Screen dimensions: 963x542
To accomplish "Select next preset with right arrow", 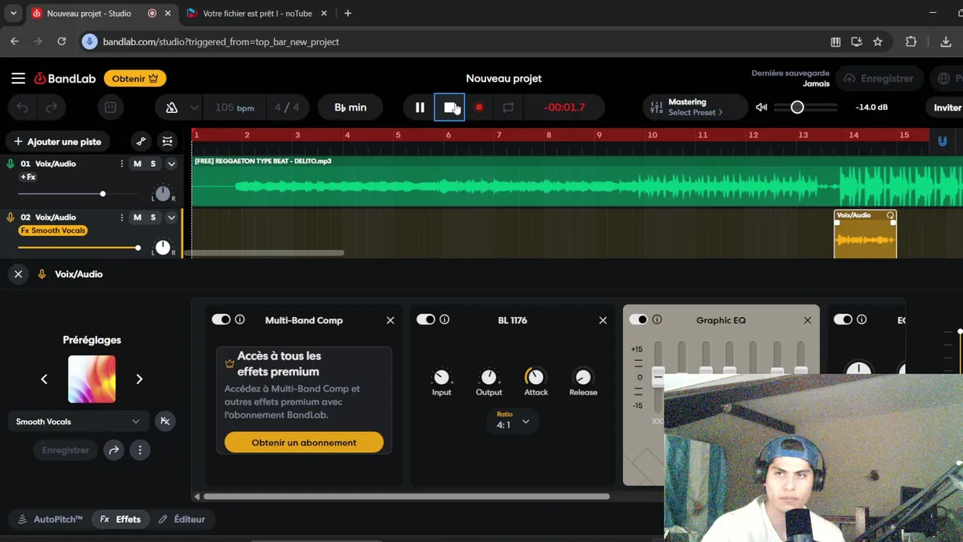I will 139,379.
